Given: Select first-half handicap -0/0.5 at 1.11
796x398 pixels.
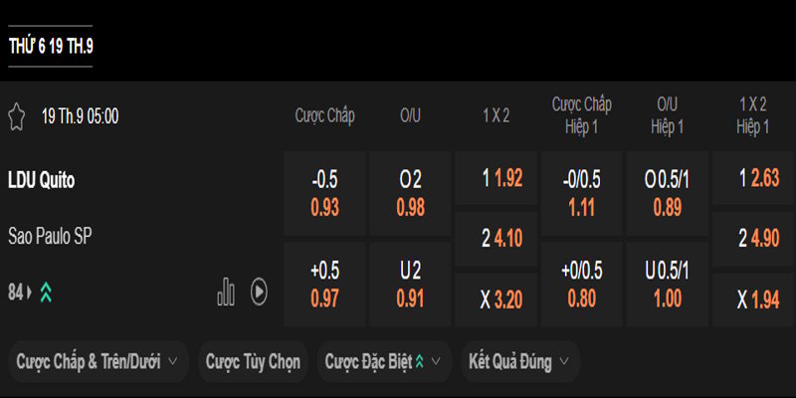Looking at the screenshot, I should coord(581,193).
